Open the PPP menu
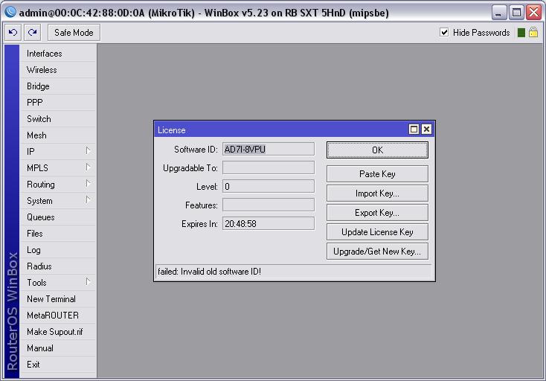The image size is (546, 381). click(x=58, y=103)
